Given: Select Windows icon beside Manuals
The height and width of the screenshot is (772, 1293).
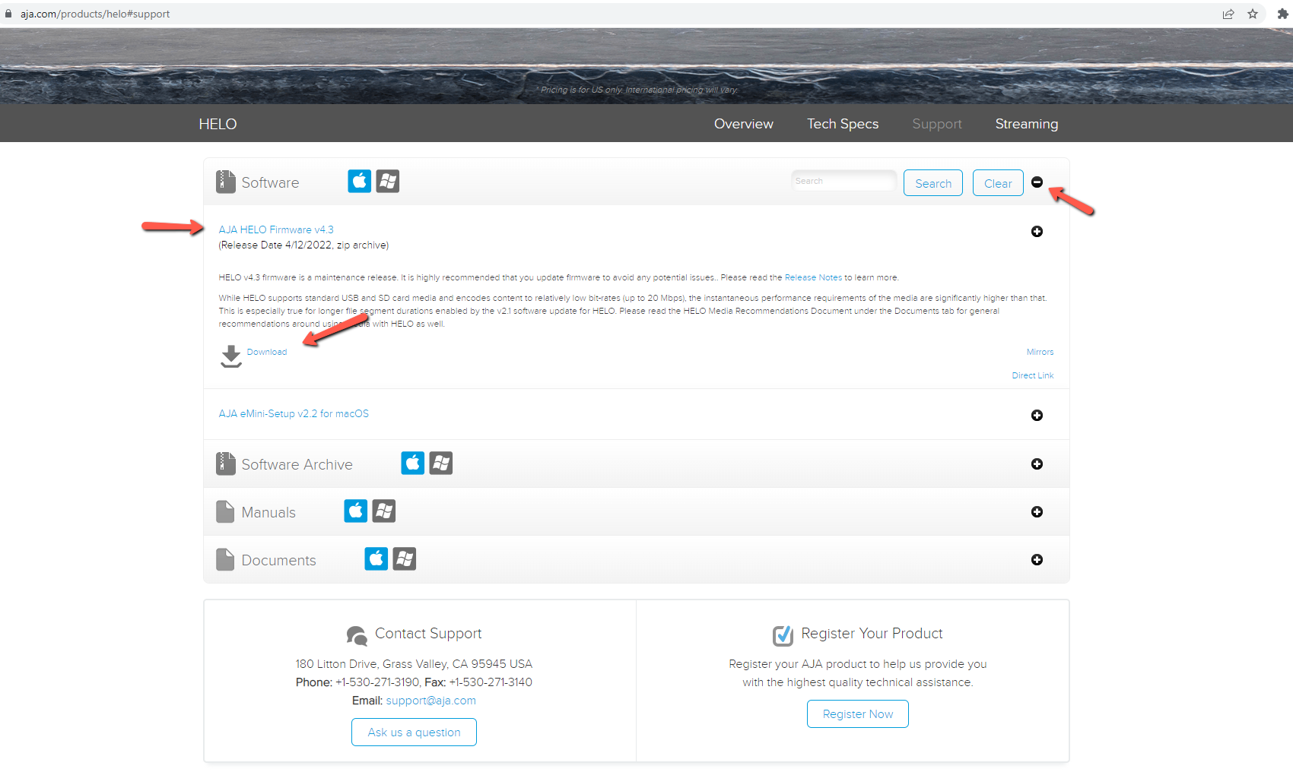Looking at the screenshot, I should 384,511.
